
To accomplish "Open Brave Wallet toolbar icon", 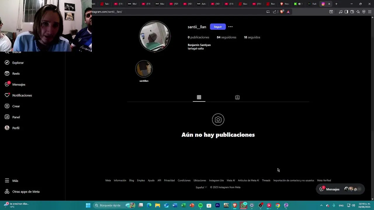I will (352, 12).
